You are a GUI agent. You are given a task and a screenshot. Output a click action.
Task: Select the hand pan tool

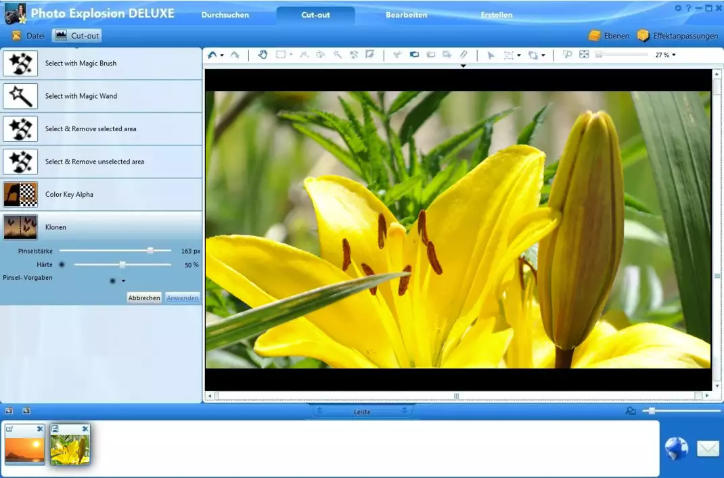263,55
